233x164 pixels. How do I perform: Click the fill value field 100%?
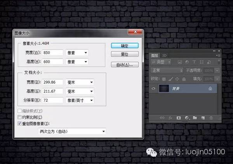(209, 79)
